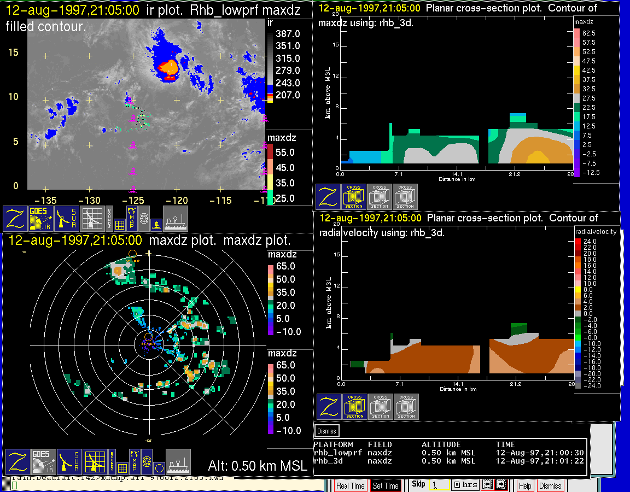Open the hrs time unit menu

click(x=465, y=485)
